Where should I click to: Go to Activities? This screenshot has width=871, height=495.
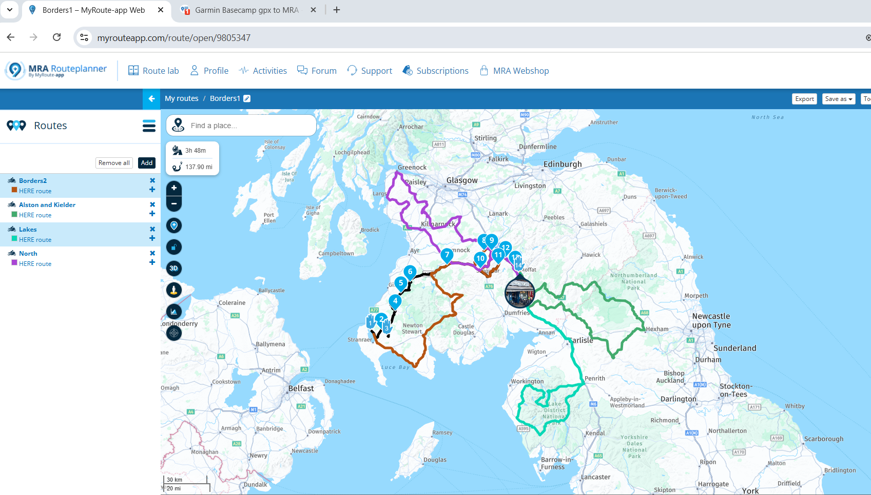[263, 71]
